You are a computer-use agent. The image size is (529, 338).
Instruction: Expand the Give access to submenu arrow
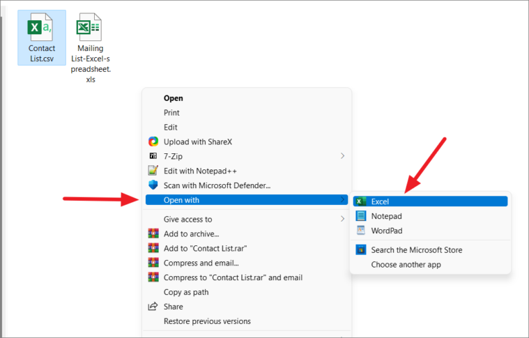(x=342, y=219)
